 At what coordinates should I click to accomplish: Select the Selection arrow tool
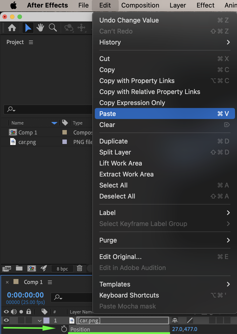(x=28, y=28)
